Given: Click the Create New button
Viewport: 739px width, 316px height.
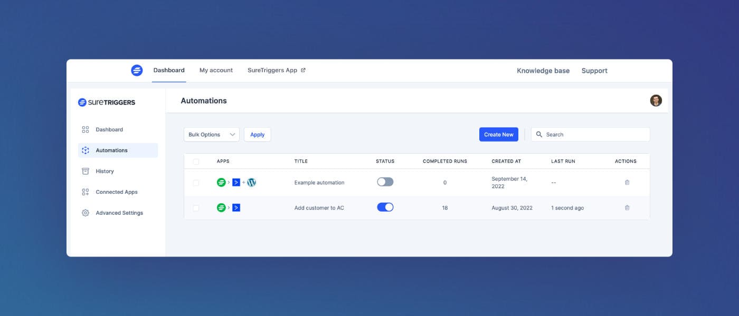Looking at the screenshot, I should point(499,134).
